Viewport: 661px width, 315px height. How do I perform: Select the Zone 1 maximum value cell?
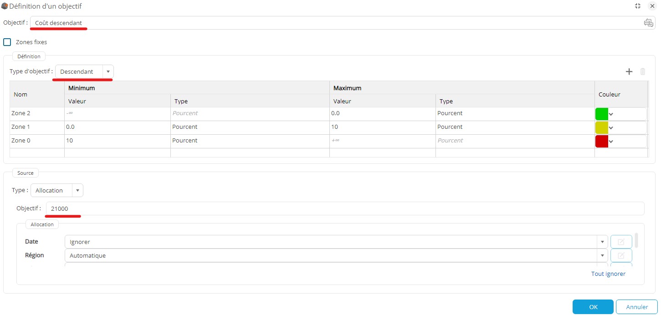[x=382, y=127]
